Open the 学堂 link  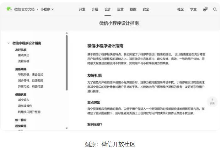click(x=193, y=9)
